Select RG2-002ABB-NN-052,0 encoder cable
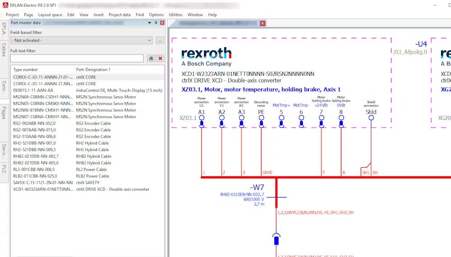 click(x=88, y=123)
